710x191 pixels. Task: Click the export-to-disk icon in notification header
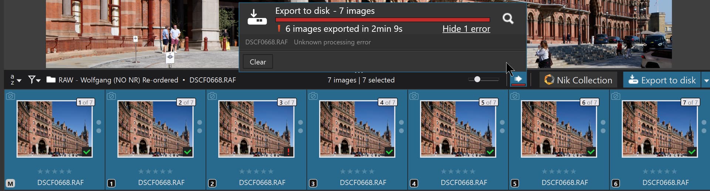[x=257, y=18]
